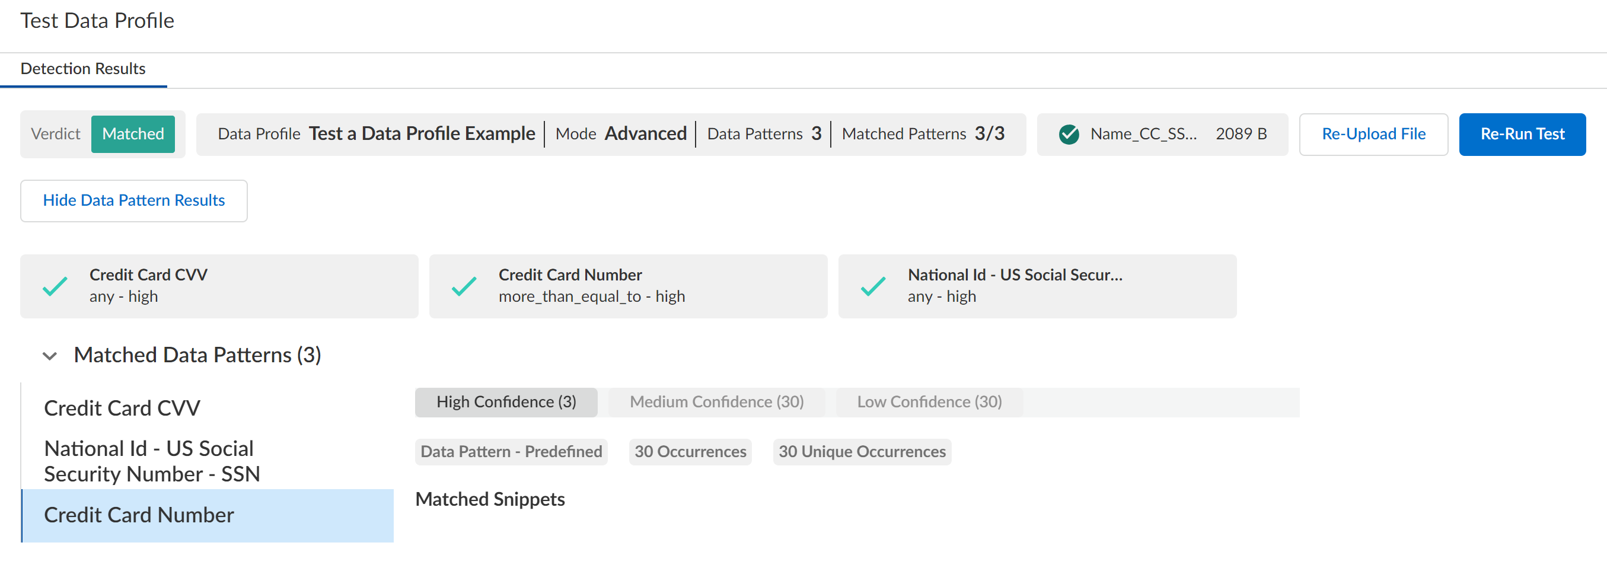Viewport: 1607px width, 568px height.
Task: Click the Credit Card Number checkmark icon
Action: pyautogui.click(x=464, y=286)
